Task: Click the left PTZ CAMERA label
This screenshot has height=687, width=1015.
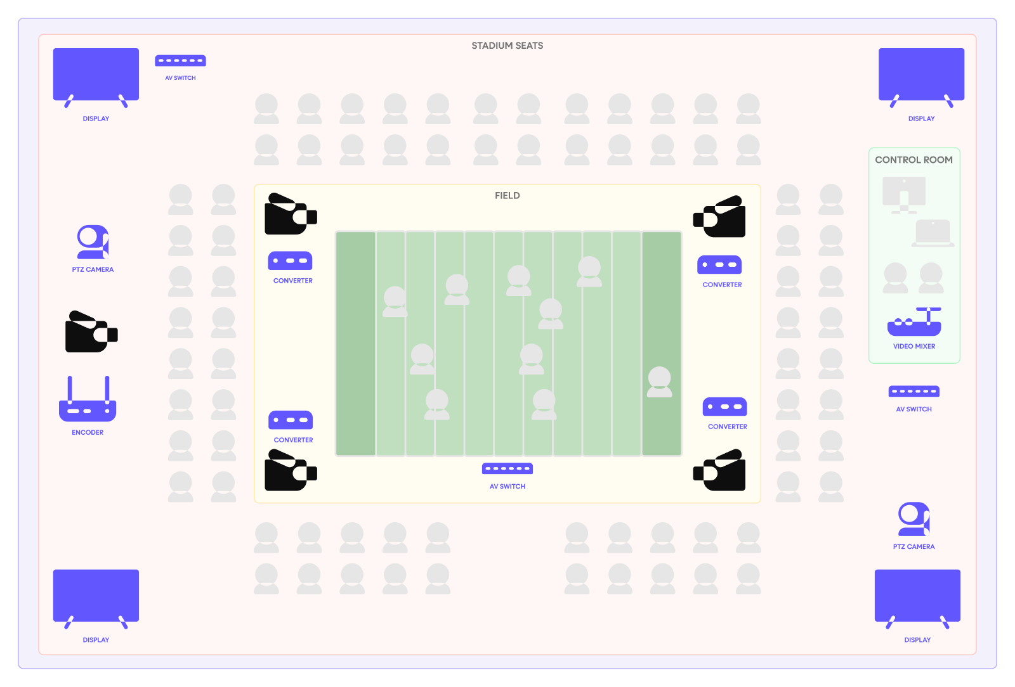Action: tap(93, 270)
